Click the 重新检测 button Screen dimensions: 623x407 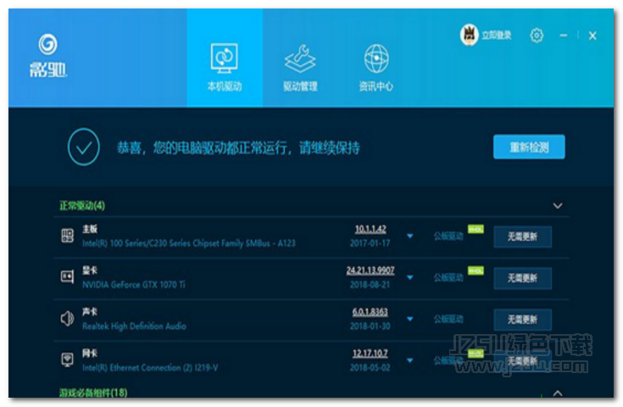529,147
